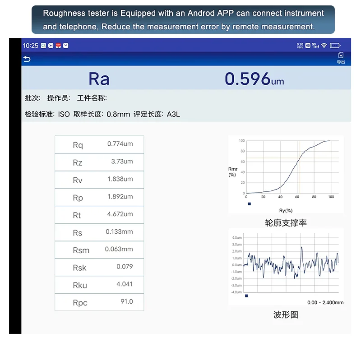Image resolution: width=361 pixels, height=361 pixels.
Task: Tap the 波形图 waveform chart label
Action: (286, 315)
